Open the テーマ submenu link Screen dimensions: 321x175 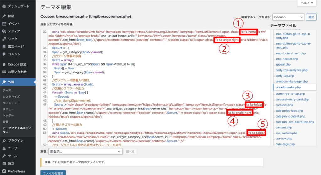tap(7, 90)
